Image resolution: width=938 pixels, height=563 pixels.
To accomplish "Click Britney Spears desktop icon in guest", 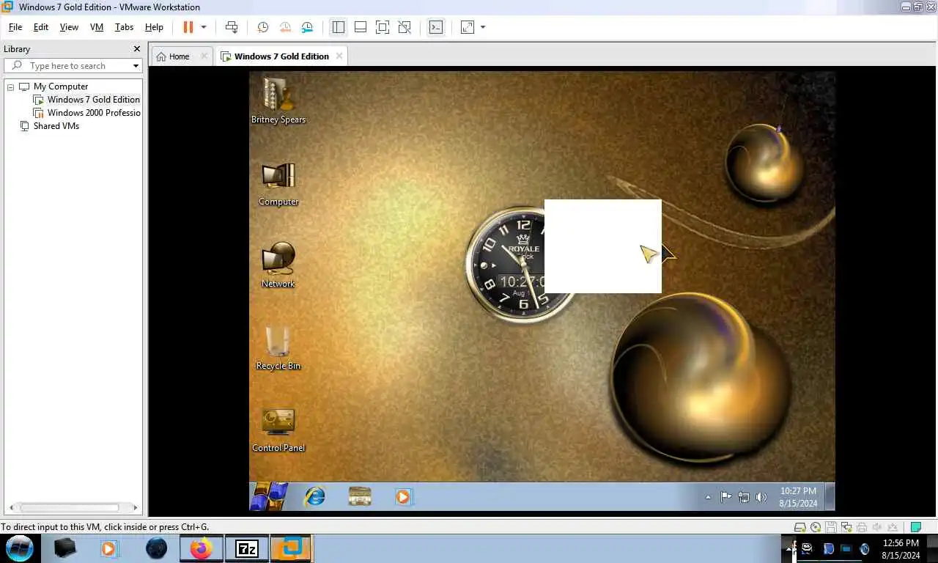I will [278, 100].
